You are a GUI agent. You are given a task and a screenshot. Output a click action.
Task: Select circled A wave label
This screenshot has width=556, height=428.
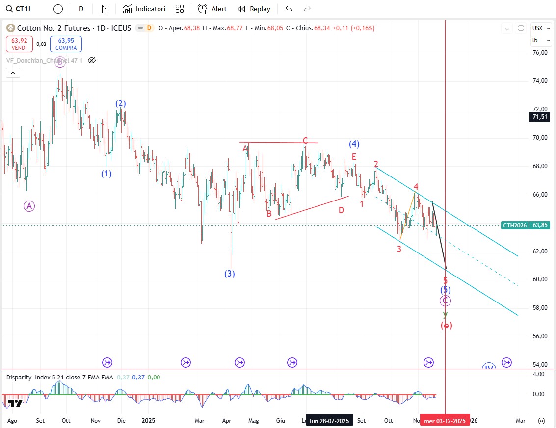tap(29, 206)
